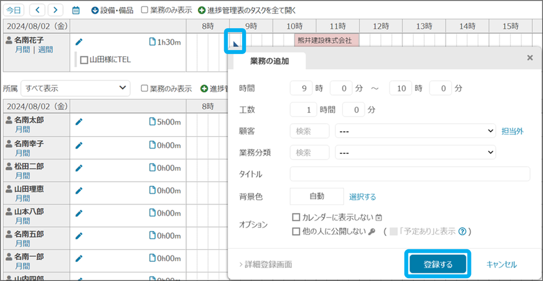The image size is (543, 281).
Task: Click pencil edit icon for 名南太郎
Action: pos(79,121)
